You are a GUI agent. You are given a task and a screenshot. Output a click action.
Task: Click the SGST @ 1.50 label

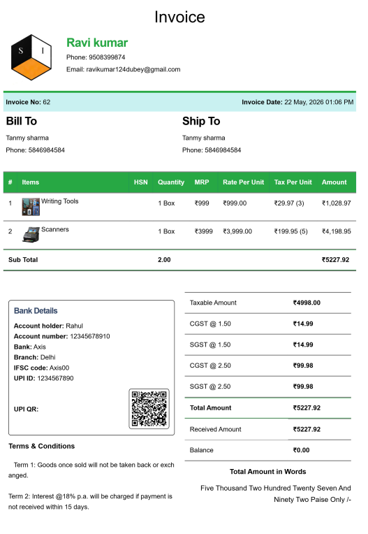(x=210, y=345)
